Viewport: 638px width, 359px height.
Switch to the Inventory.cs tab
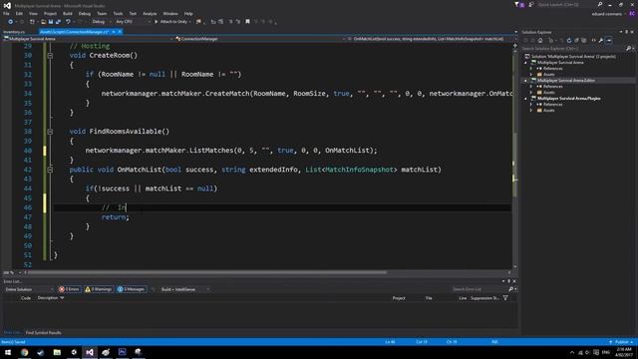coord(14,32)
